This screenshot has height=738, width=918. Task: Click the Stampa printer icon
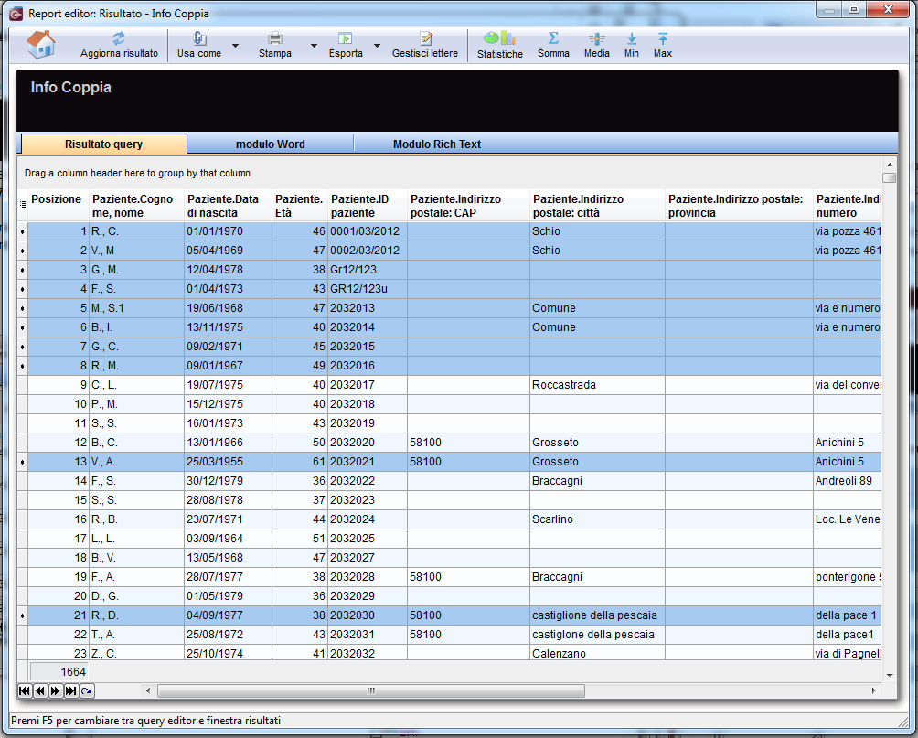click(274, 38)
